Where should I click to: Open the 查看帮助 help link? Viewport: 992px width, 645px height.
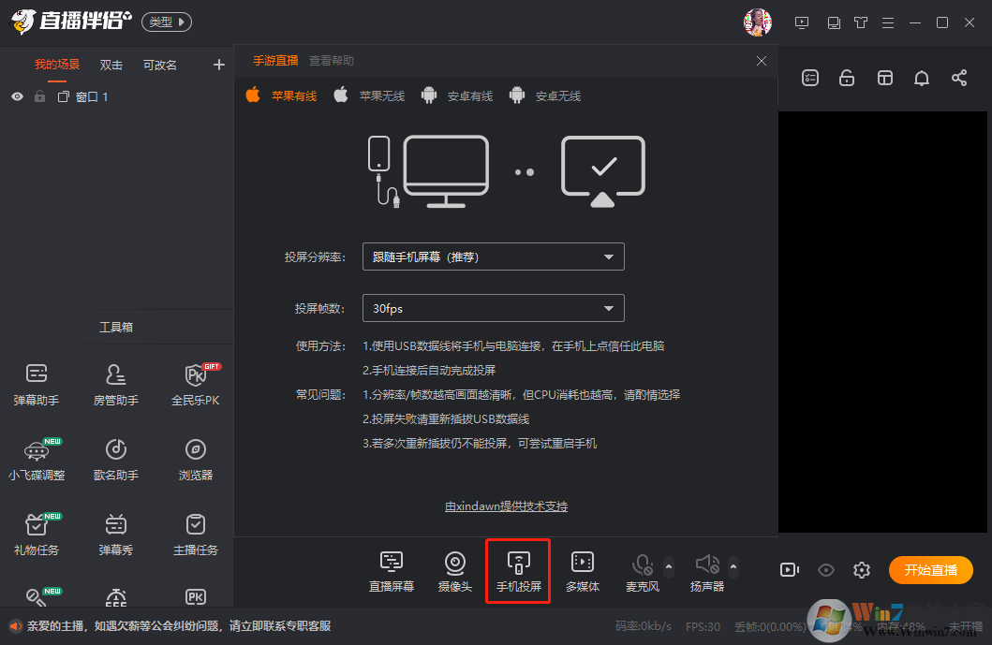point(332,61)
